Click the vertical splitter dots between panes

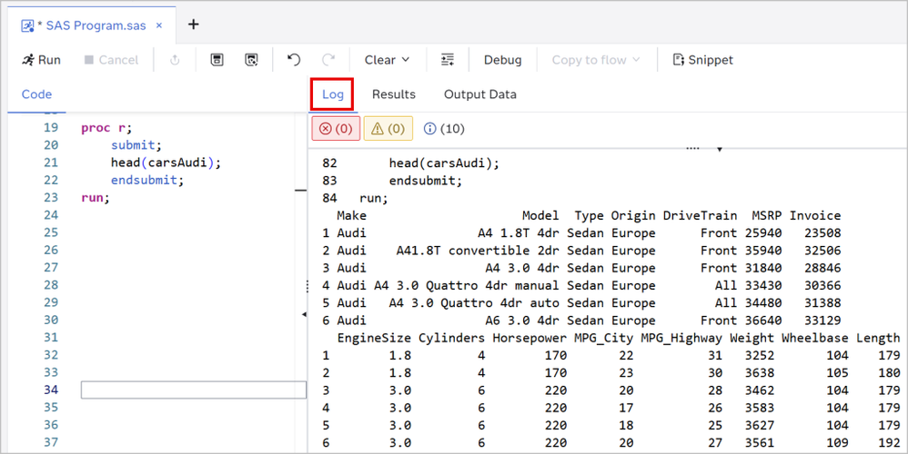click(307, 285)
